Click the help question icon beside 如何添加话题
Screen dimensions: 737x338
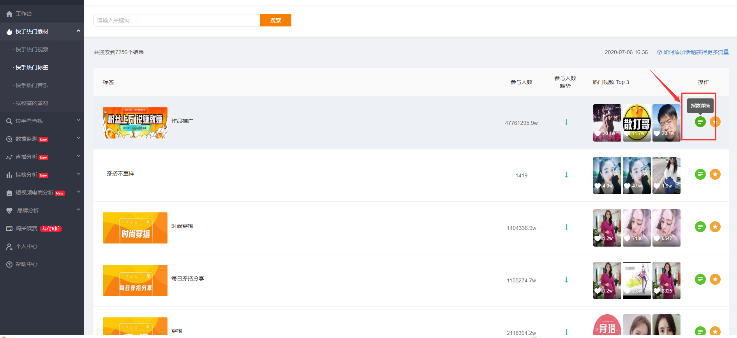point(659,52)
